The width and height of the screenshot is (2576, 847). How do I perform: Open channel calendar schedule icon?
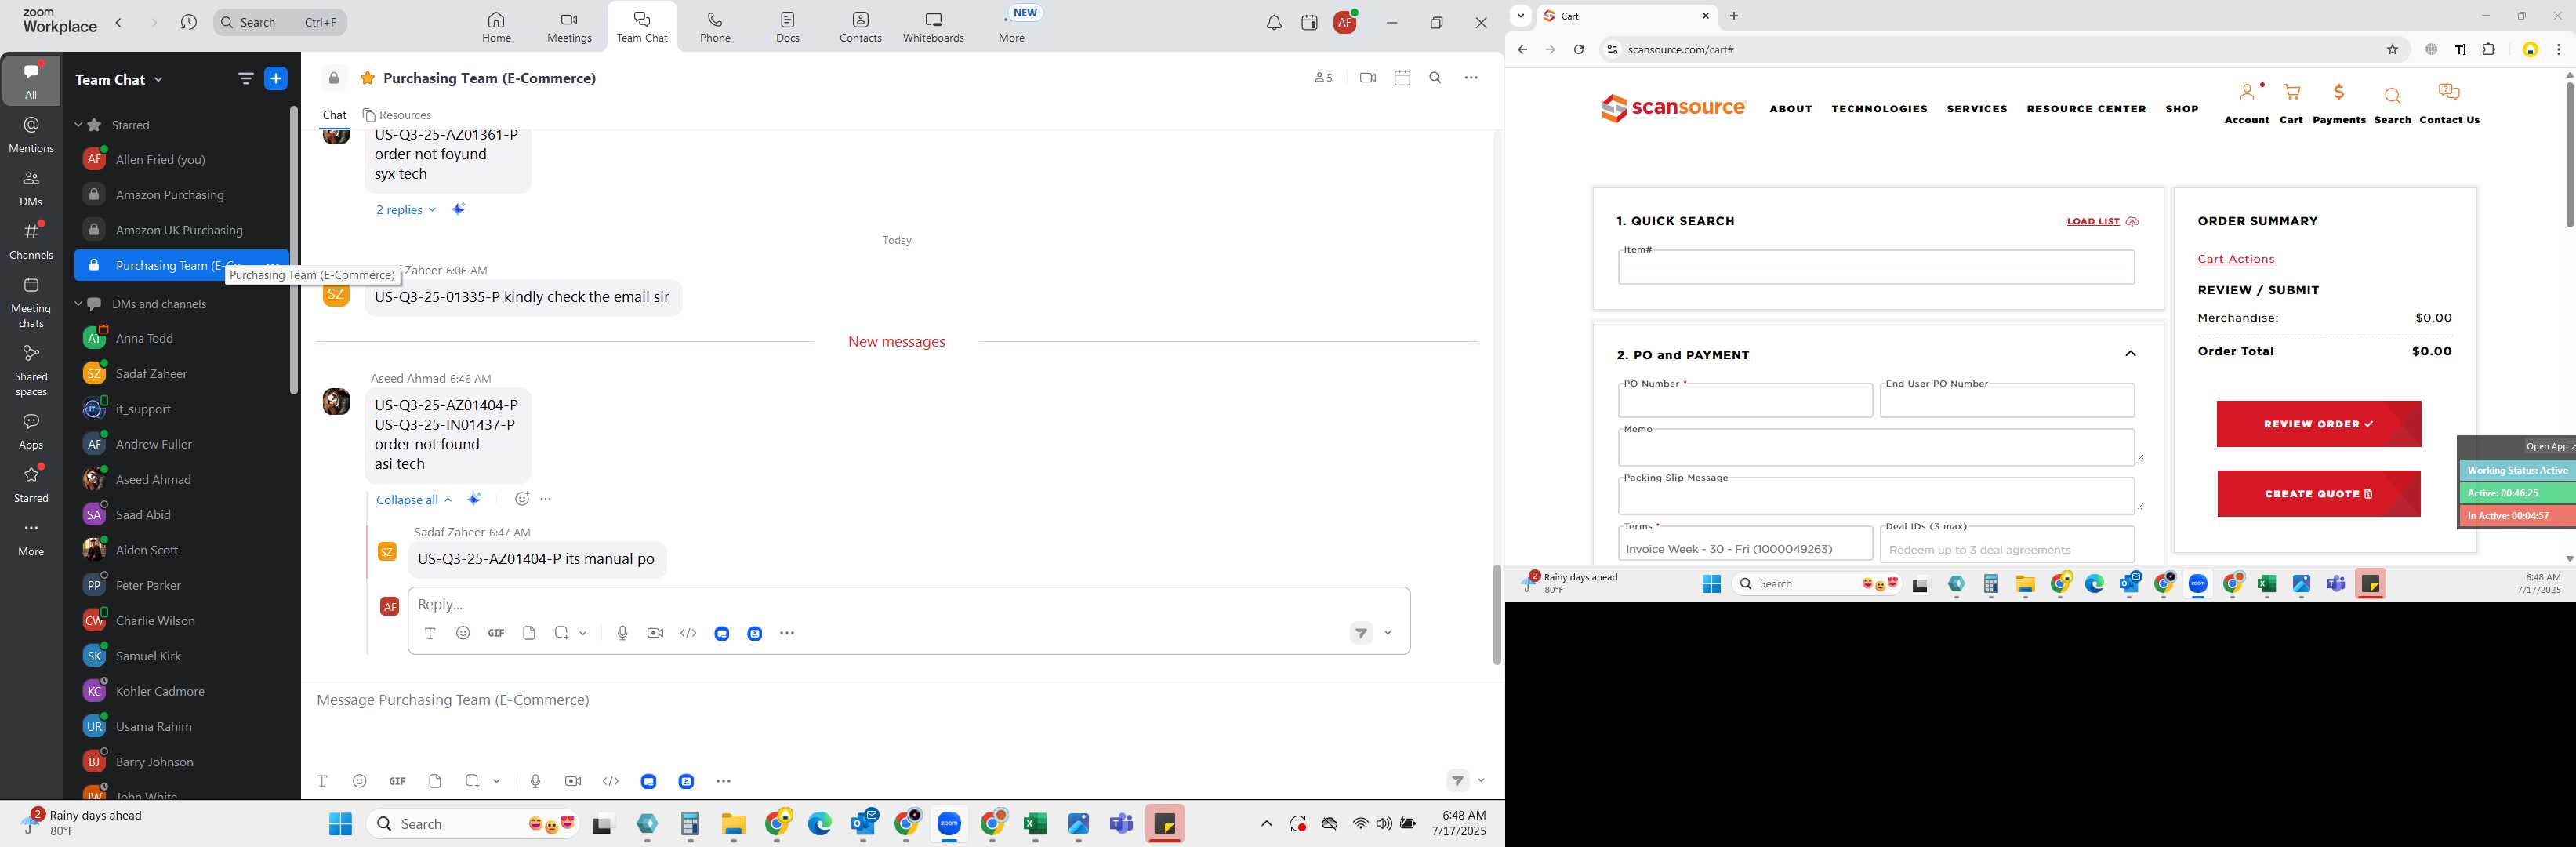coord(1402,78)
